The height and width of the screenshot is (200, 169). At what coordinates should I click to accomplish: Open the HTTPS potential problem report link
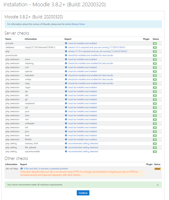pos(46,169)
